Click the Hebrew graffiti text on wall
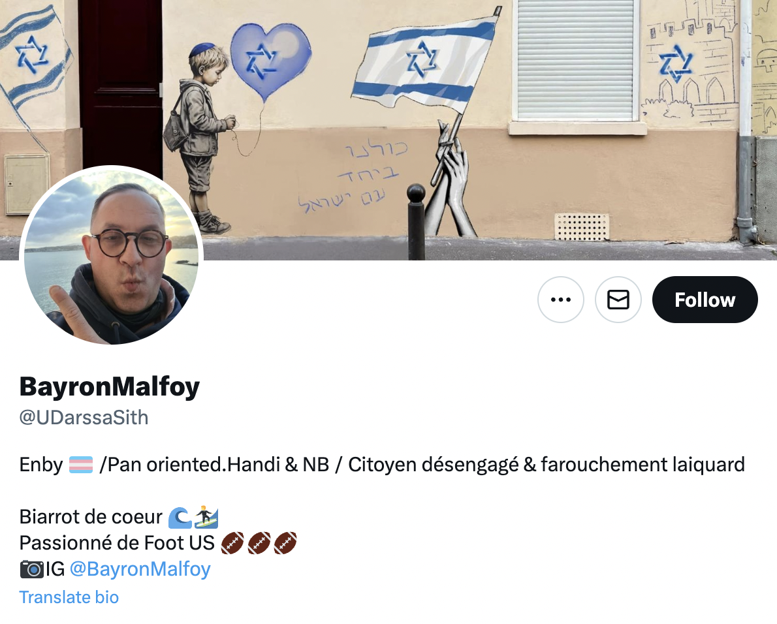This screenshot has height=624, width=777. [x=353, y=176]
